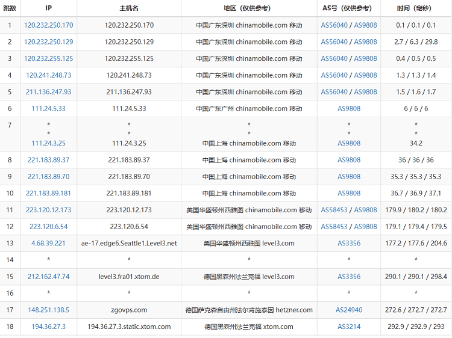Select region text 德国黑森州法兰克福 xtom.com
Screen dimensions: 452x338
point(249,327)
